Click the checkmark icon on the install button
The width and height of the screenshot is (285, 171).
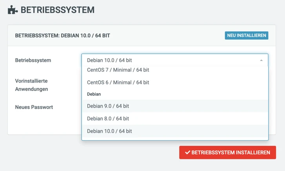click(187, 153)
